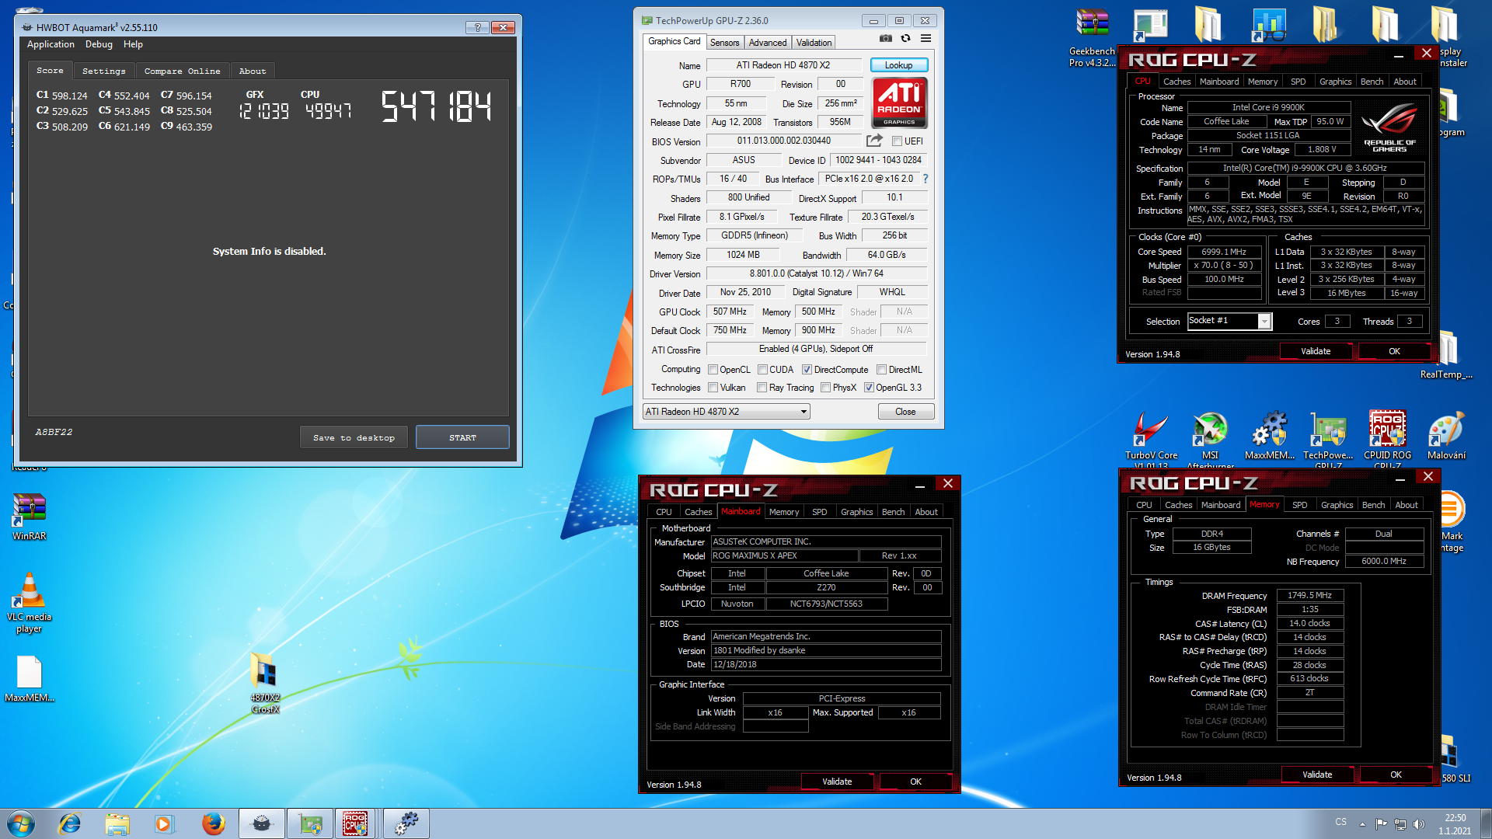
Task: Open Bench tab in the Memory CPU-Z window
Action: [1373, 505]
